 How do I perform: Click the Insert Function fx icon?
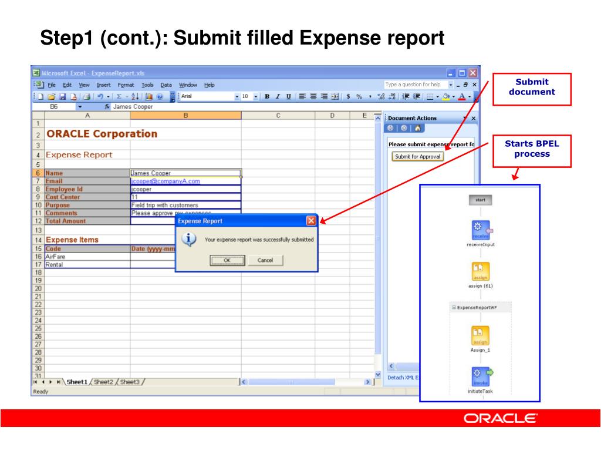point(107,107)
